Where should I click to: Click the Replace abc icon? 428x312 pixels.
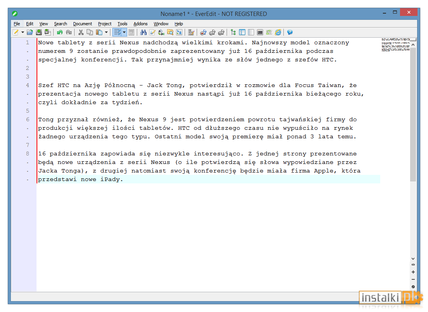tap(161, 33)
